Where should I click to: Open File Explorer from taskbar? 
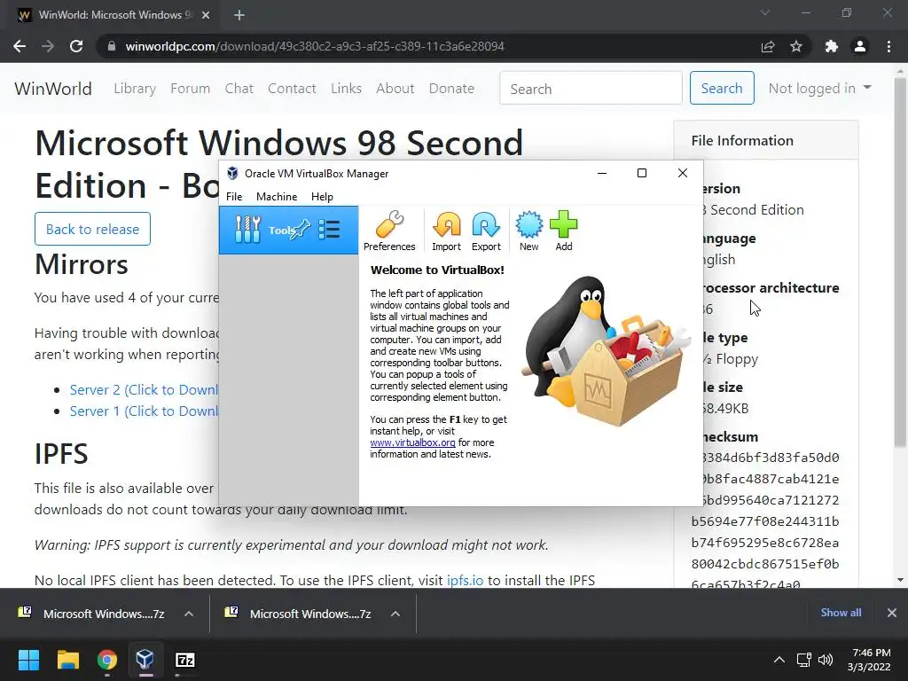[x=67, y=660]
